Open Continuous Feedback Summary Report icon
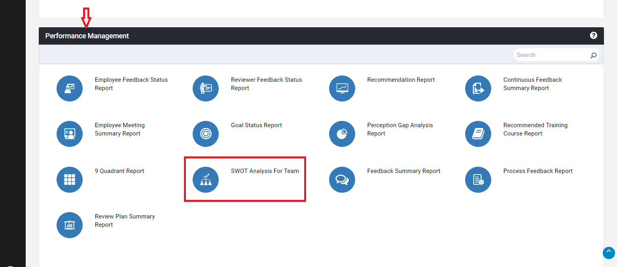Viewport: 617px width, 267px height. click(x=478, y=88)
